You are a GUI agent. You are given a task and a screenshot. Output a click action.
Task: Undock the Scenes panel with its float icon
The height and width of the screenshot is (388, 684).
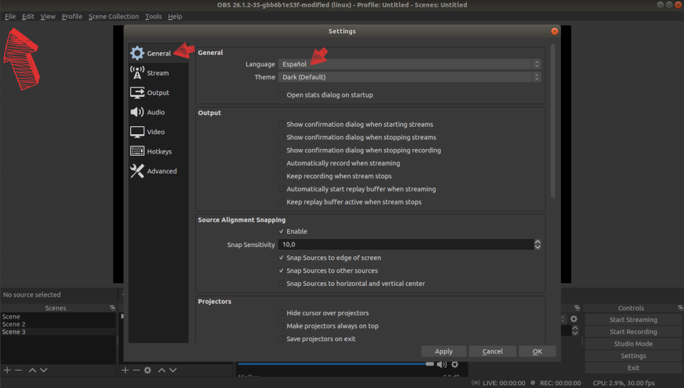[112, 308]
